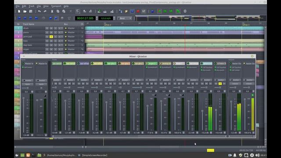This screenshot has width=281, height=158.
Task: Click the Save session floppy icon
Action: click(31, 11)
